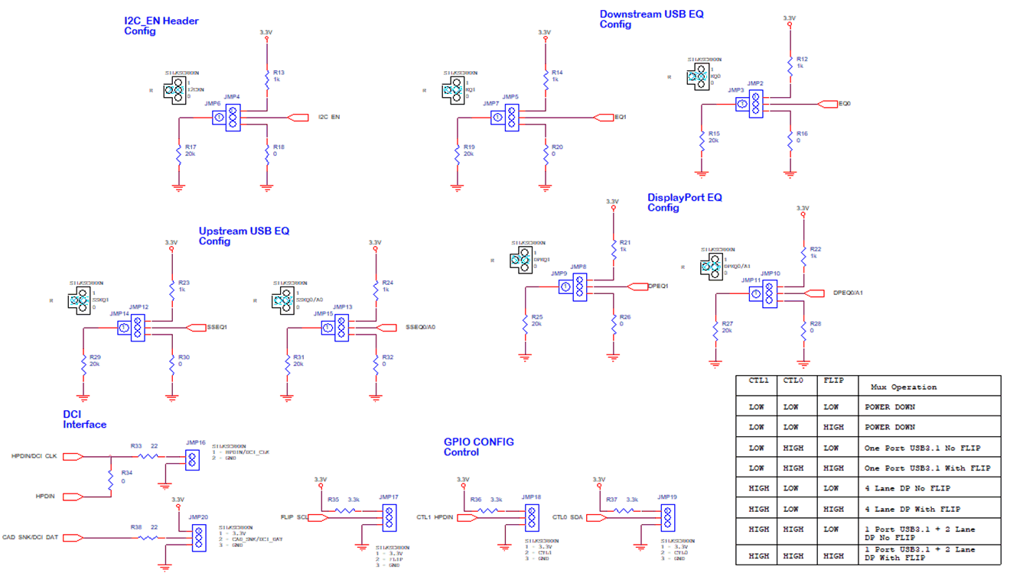
Task: Click the I2C EN net label
Action: tap(329, 118)
